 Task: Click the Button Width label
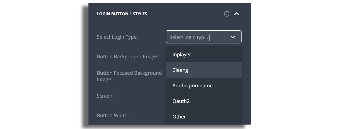[113, 115]
